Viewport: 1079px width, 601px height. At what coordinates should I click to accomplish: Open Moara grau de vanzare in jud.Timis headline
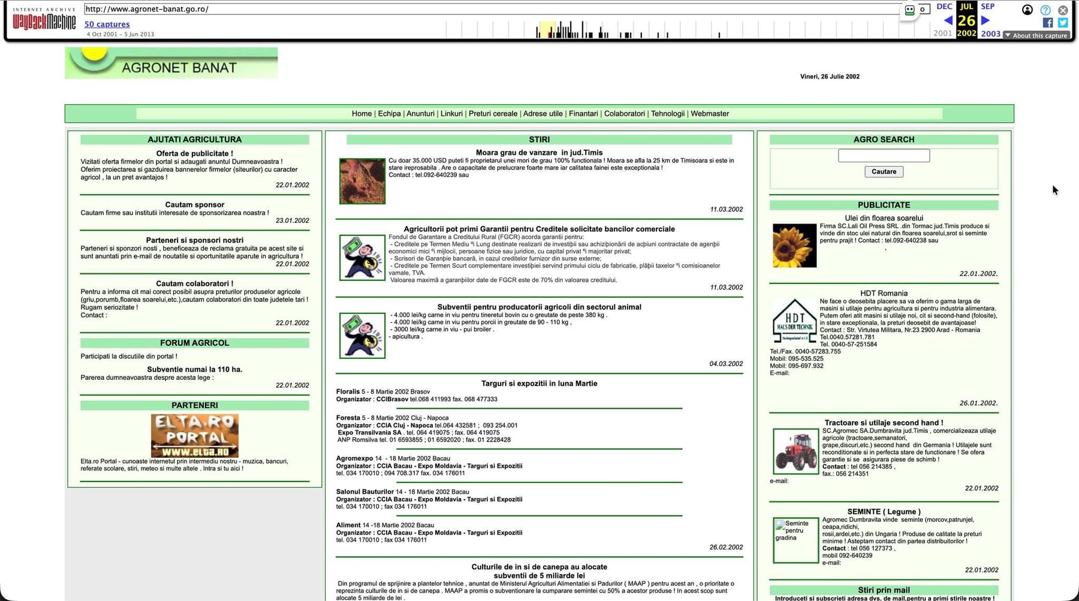(x=539, y=153)
